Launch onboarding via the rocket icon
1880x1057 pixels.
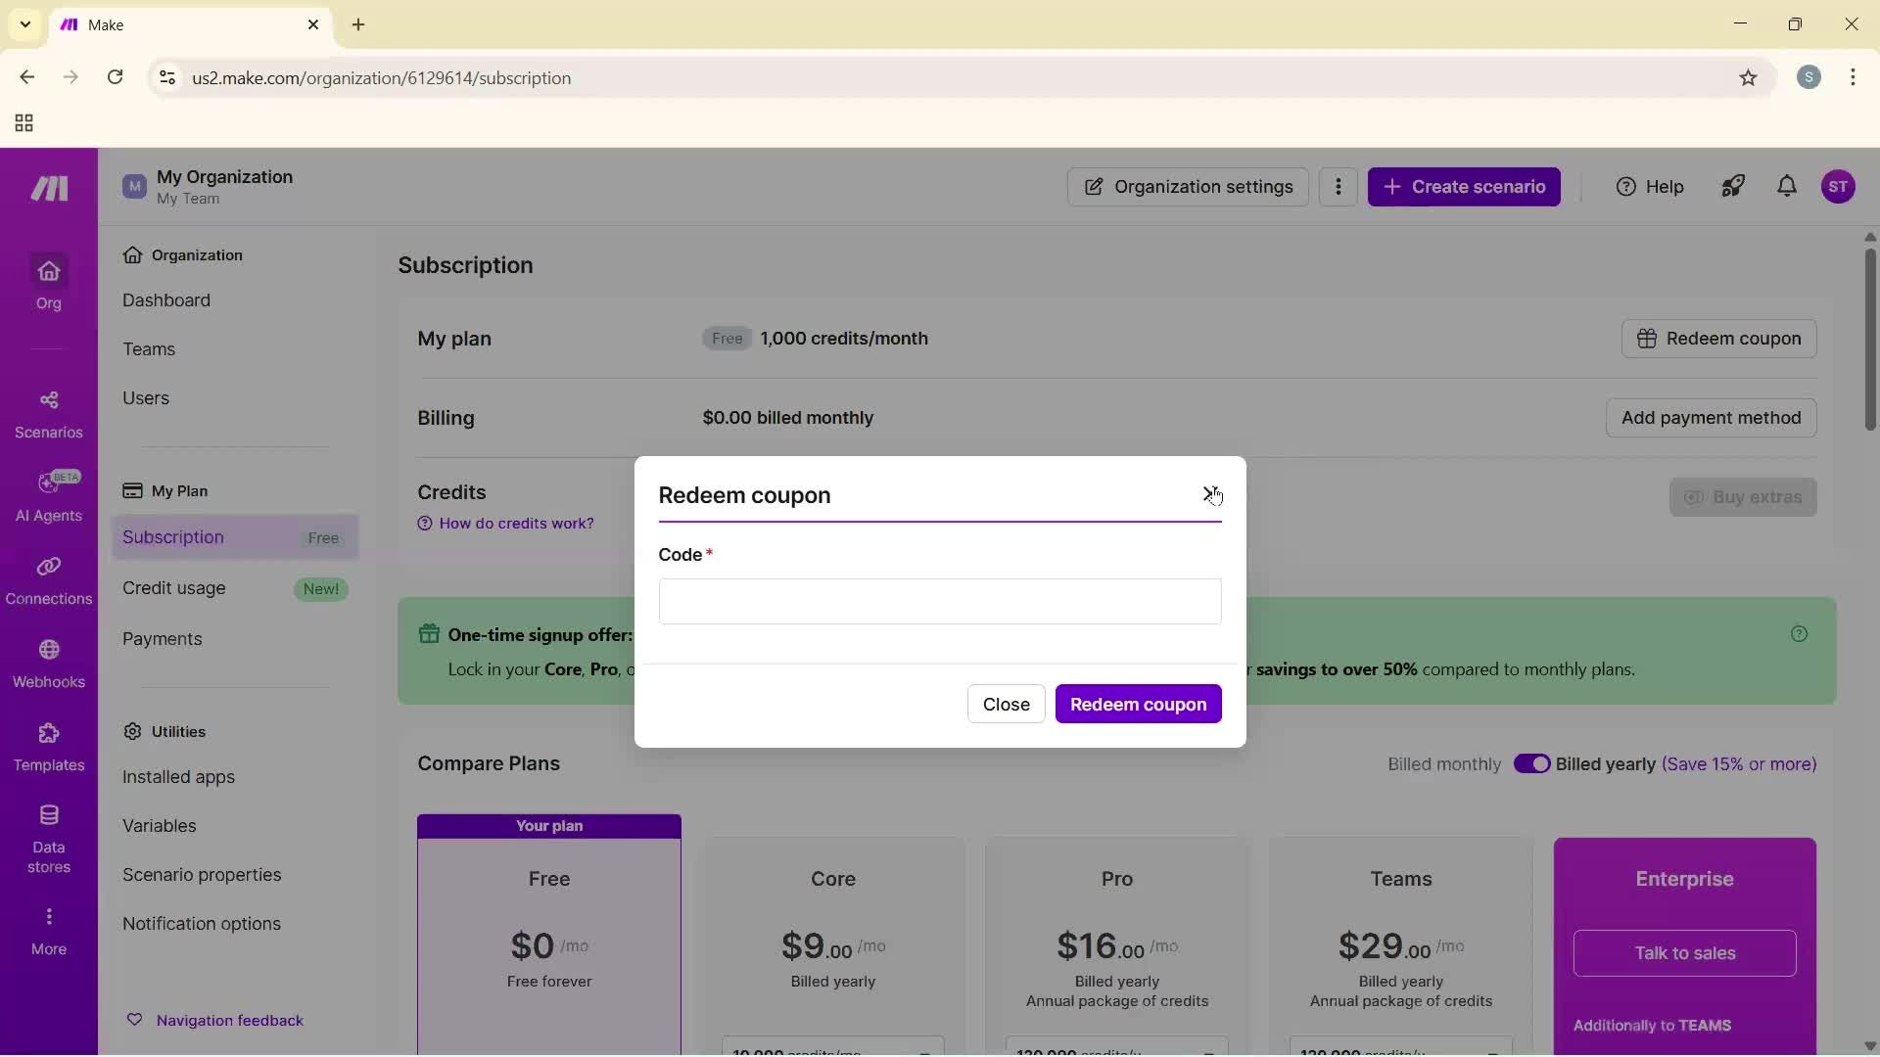[1733, 186]
